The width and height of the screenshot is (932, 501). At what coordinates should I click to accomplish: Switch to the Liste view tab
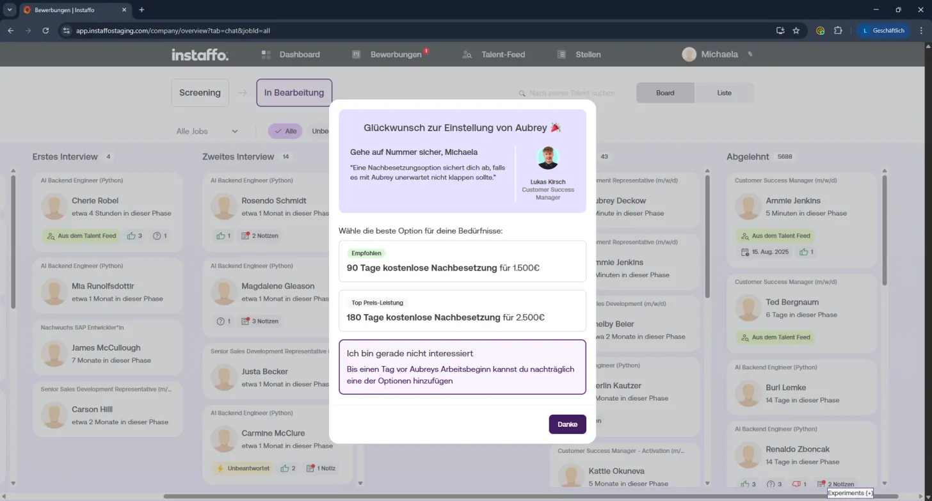[724, 93]
